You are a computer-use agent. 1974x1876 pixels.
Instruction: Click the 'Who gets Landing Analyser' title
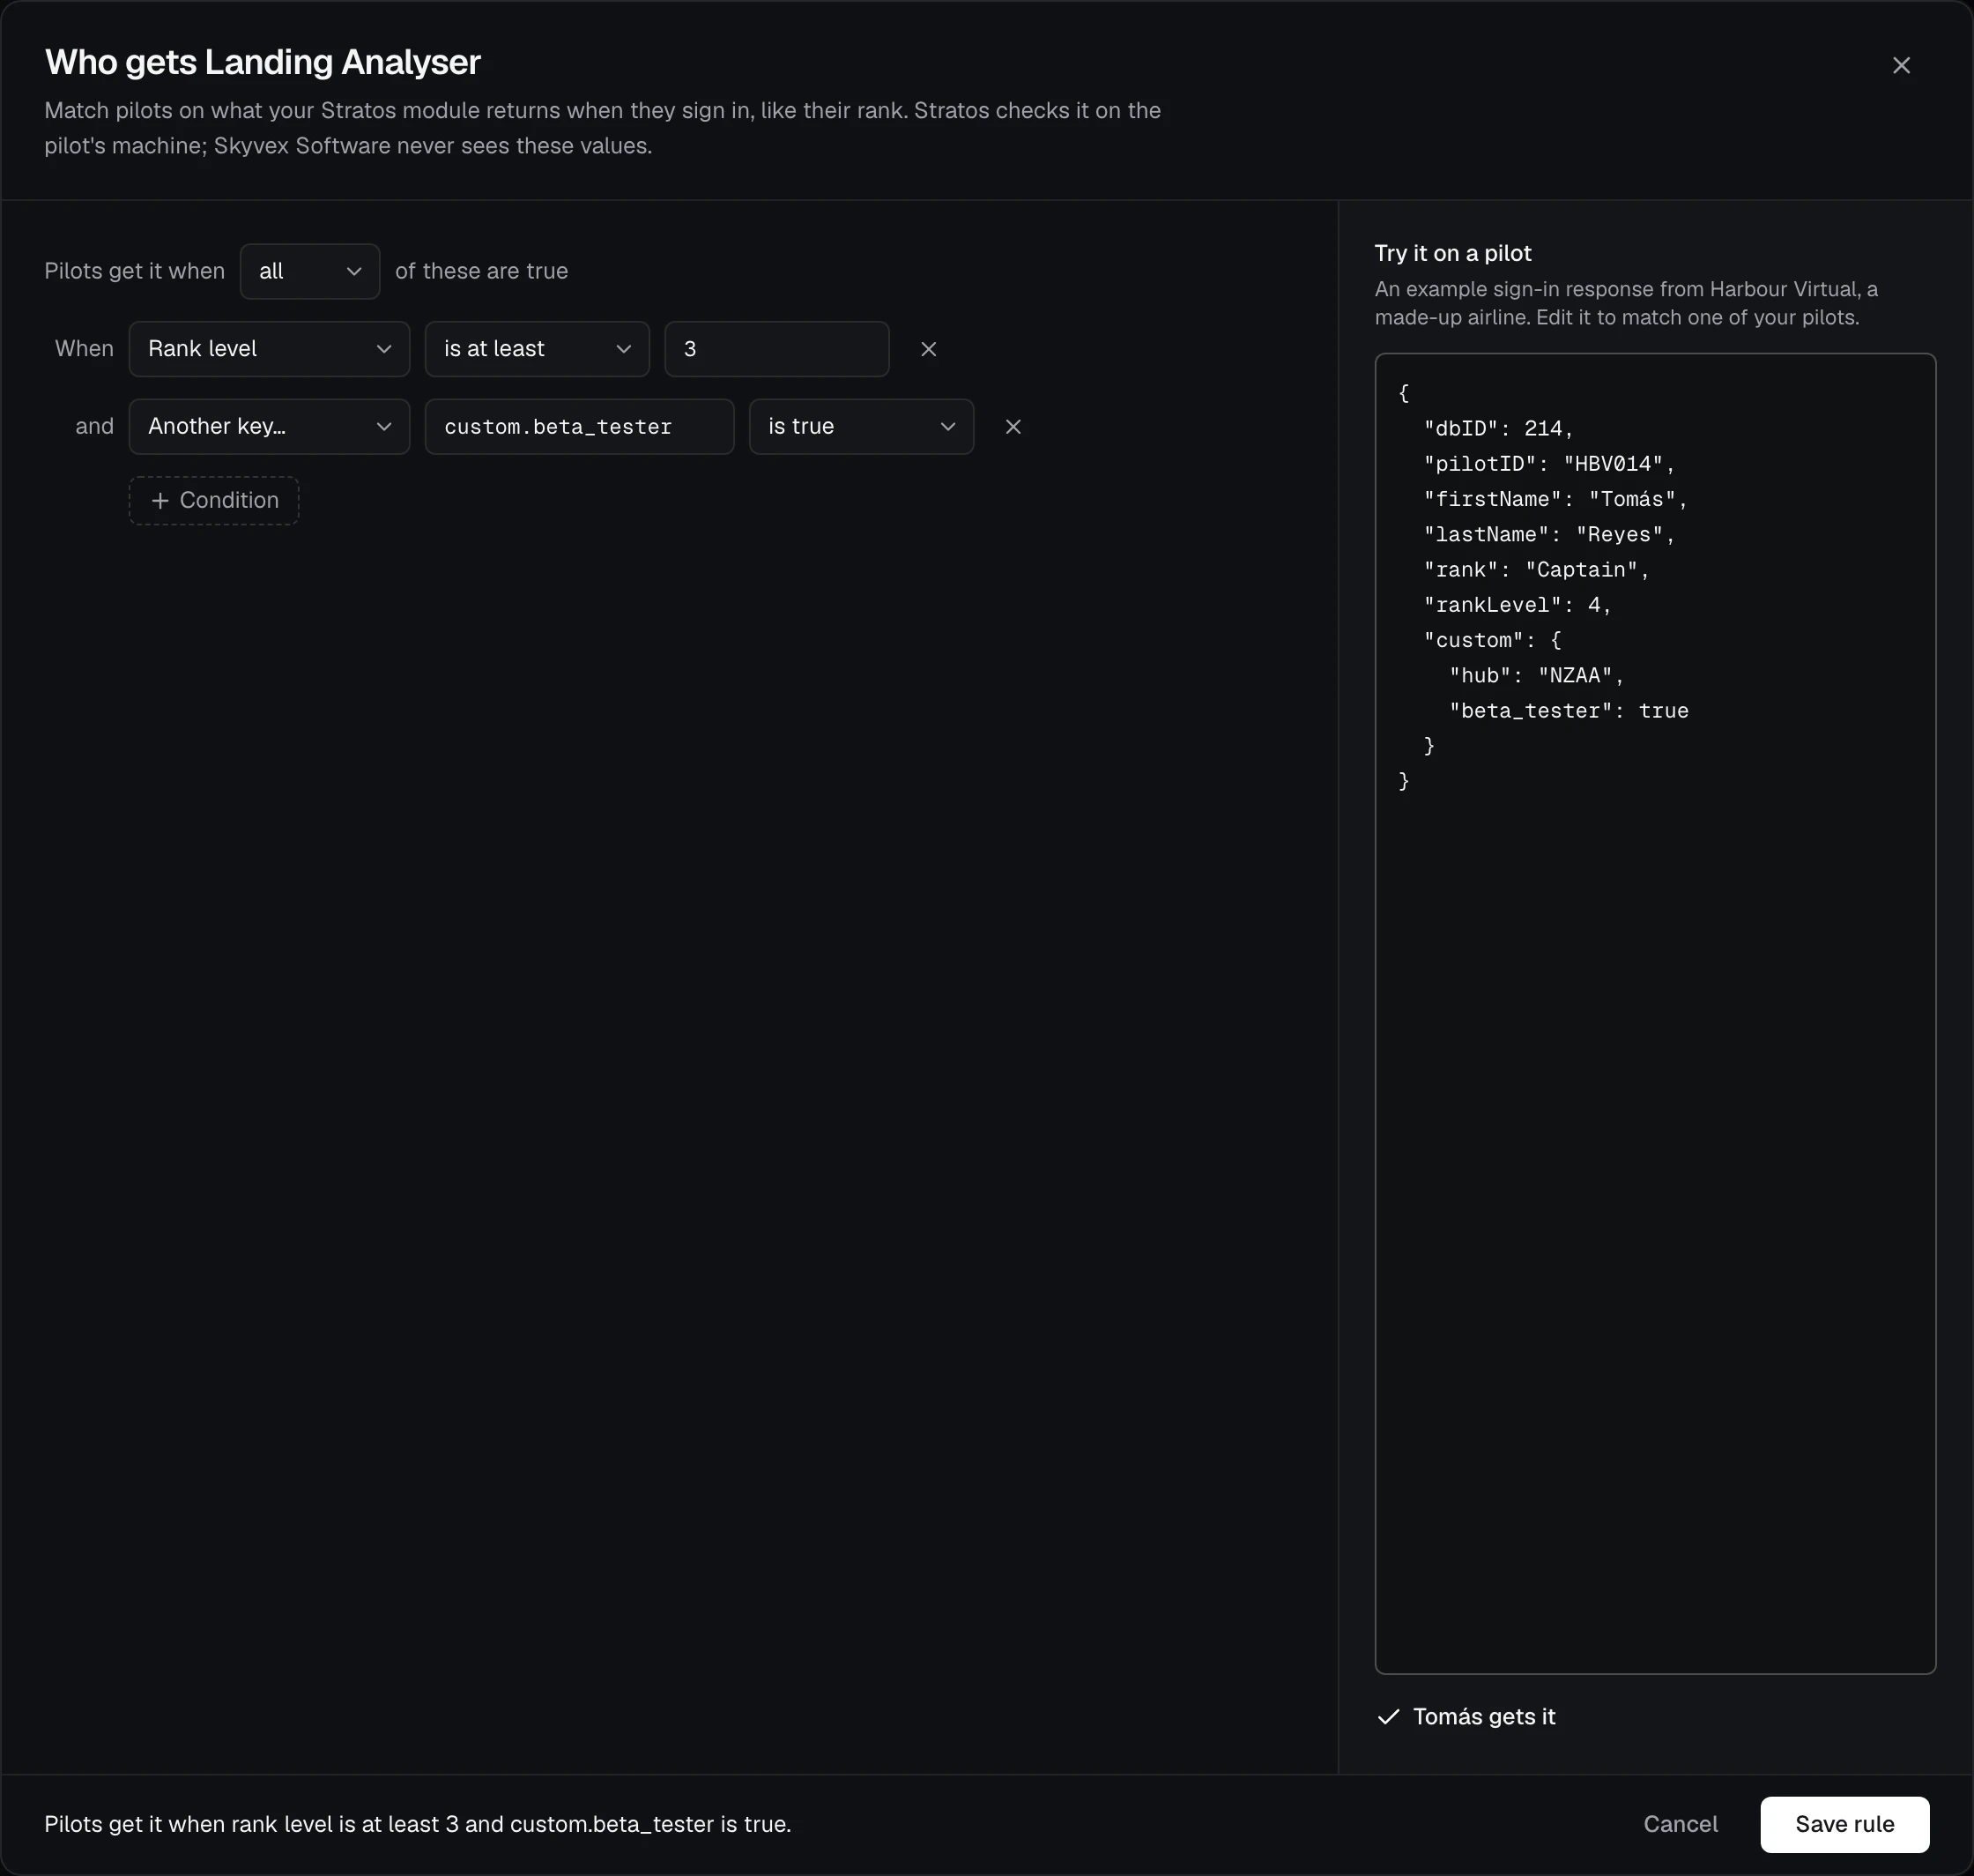[263, 62]
